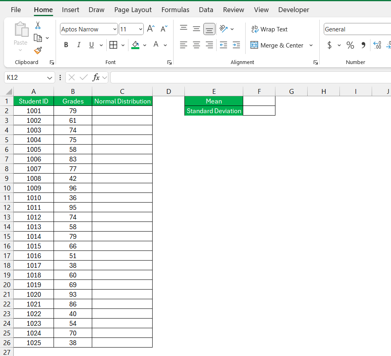Viewport: 391px width, 356px height.
Task: Open the font size dropdown
Action: pos(141,29)
